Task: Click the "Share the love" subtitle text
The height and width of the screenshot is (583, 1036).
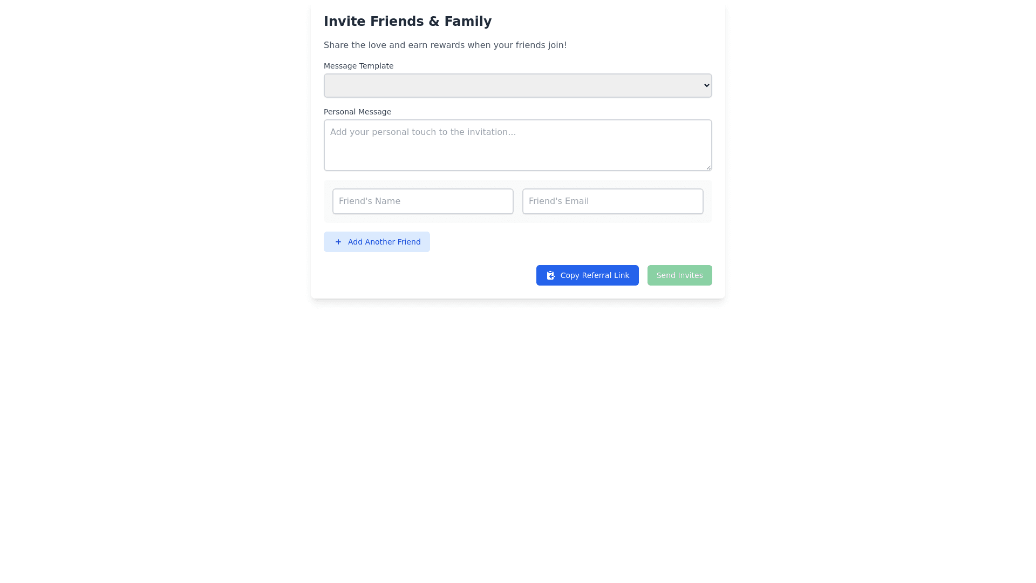Action: [x=445, y=45]
